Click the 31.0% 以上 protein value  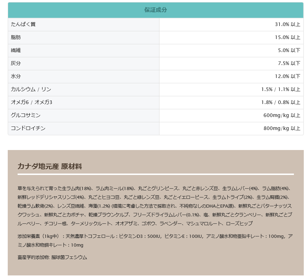point(287,24)
